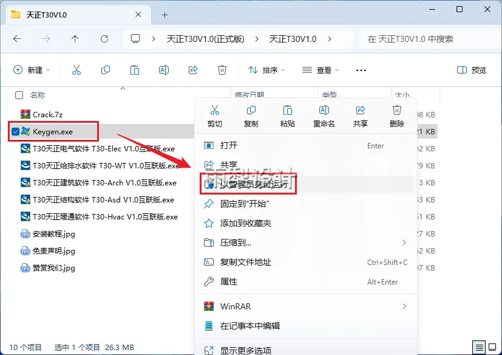
Task: Click the 安装教程.jpg file icon
Action: click(x=25, y=234)
